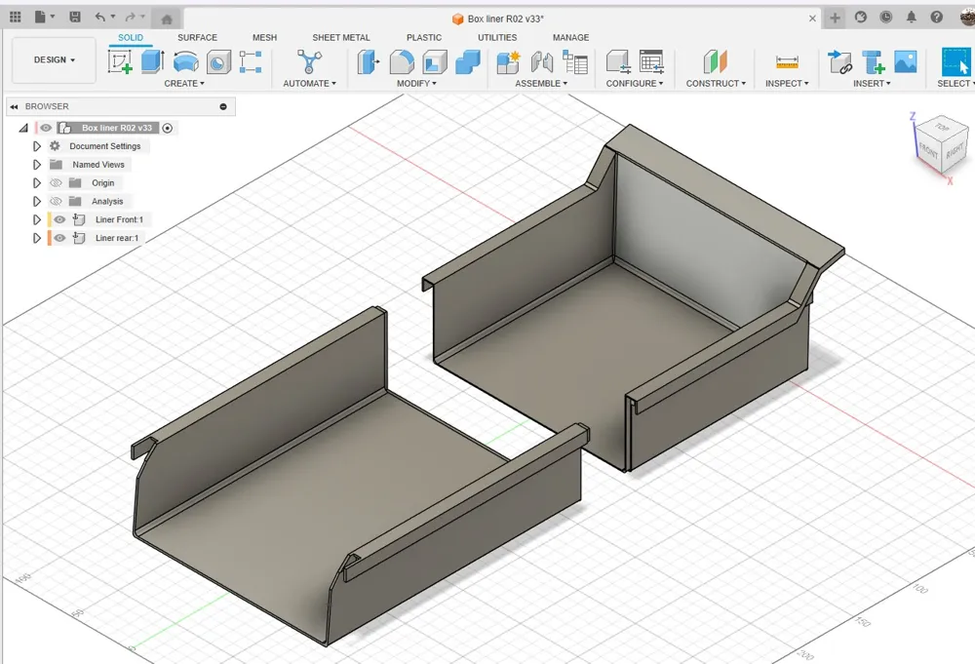Open the CONSTRUCT menu
Screen dimensions: 975x664
tap(716, 83)
